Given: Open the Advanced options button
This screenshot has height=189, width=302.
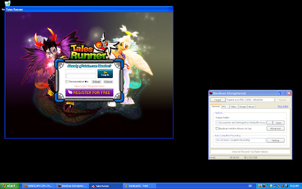Looking at the screenshot, I should click(276, 129).
